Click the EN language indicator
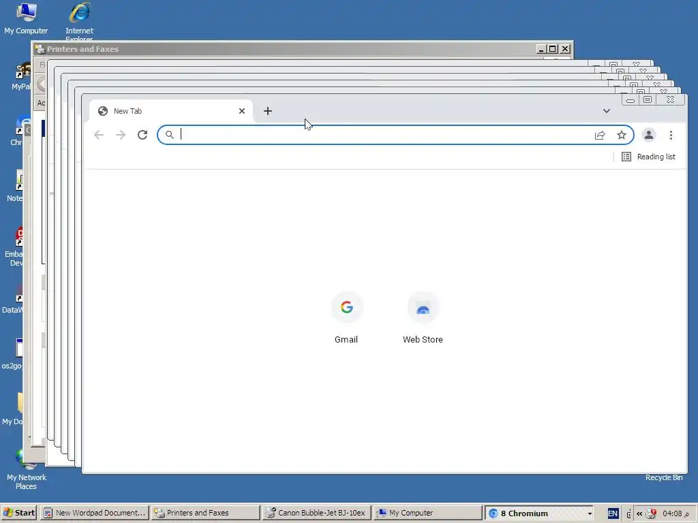This screenshot has height=523, width=698. point(613,513)
